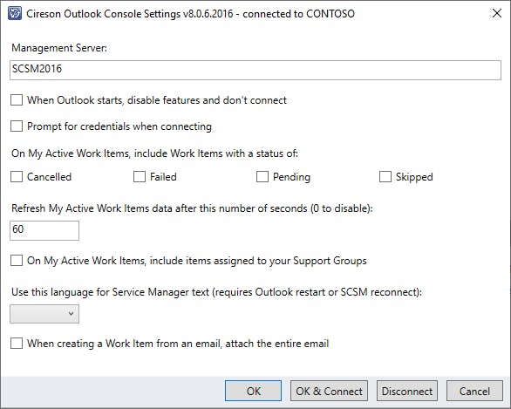Image resolution: width=511 pixels, height=409 pixels.
Task: Click the OK button
Action: pyautogui.click(x=253, y=391)
